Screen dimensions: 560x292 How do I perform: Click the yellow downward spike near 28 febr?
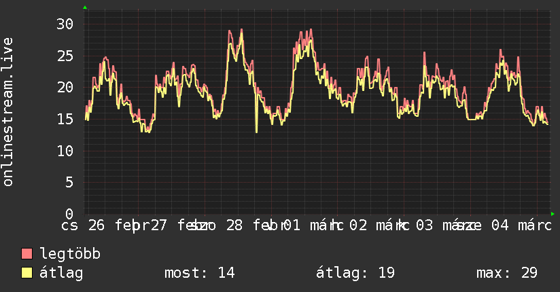256,113
